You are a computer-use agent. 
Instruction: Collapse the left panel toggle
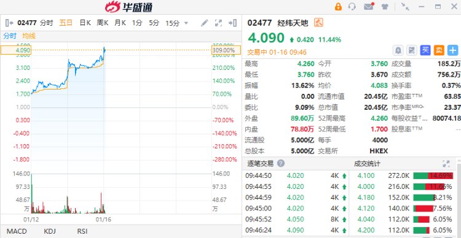pos(9,23)
